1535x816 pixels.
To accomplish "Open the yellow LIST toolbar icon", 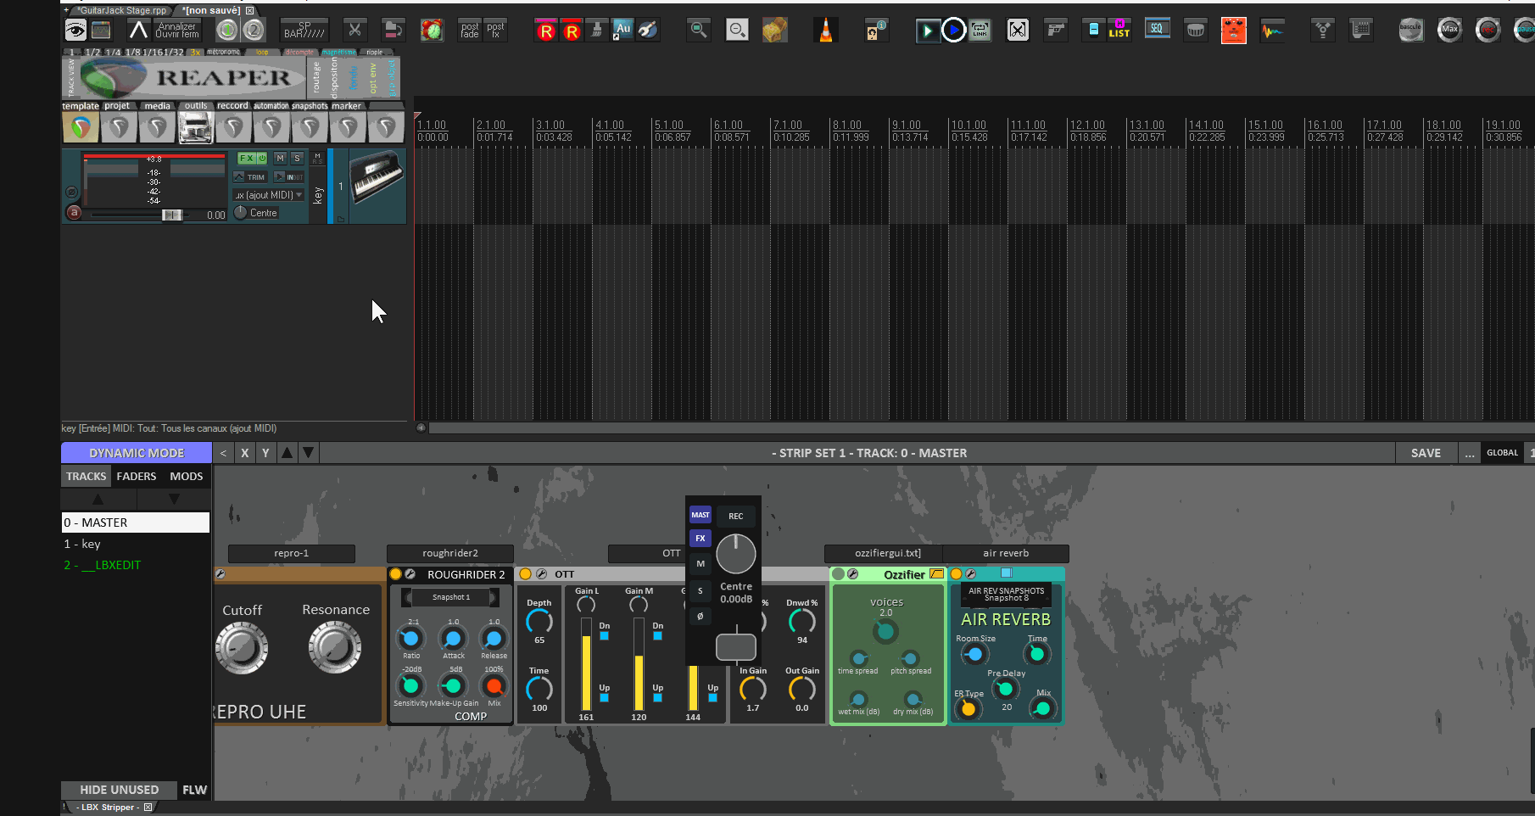I will [x=1119, y=31].
